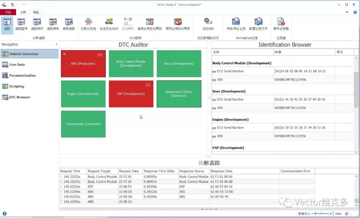This screenshot has height=218, width=360.
Task: Adjust the 字体大小 font size slider
Action: coord(322,213)
